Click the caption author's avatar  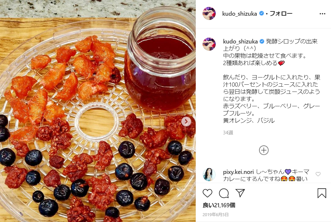coord(209,44)
